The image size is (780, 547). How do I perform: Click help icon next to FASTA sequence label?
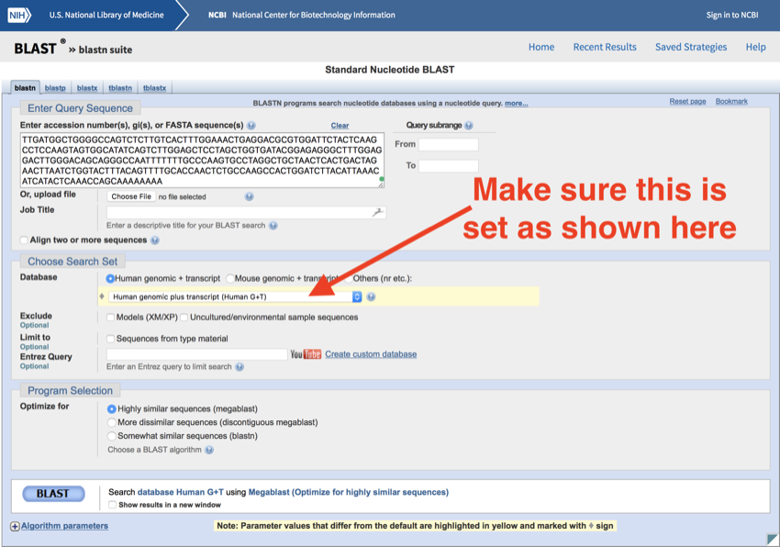click(x=251, y=126)
